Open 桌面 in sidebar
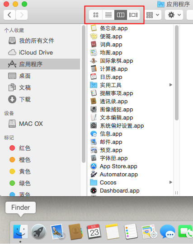Image resolution: width=193 pixels, height=244 pixels. 40,76
